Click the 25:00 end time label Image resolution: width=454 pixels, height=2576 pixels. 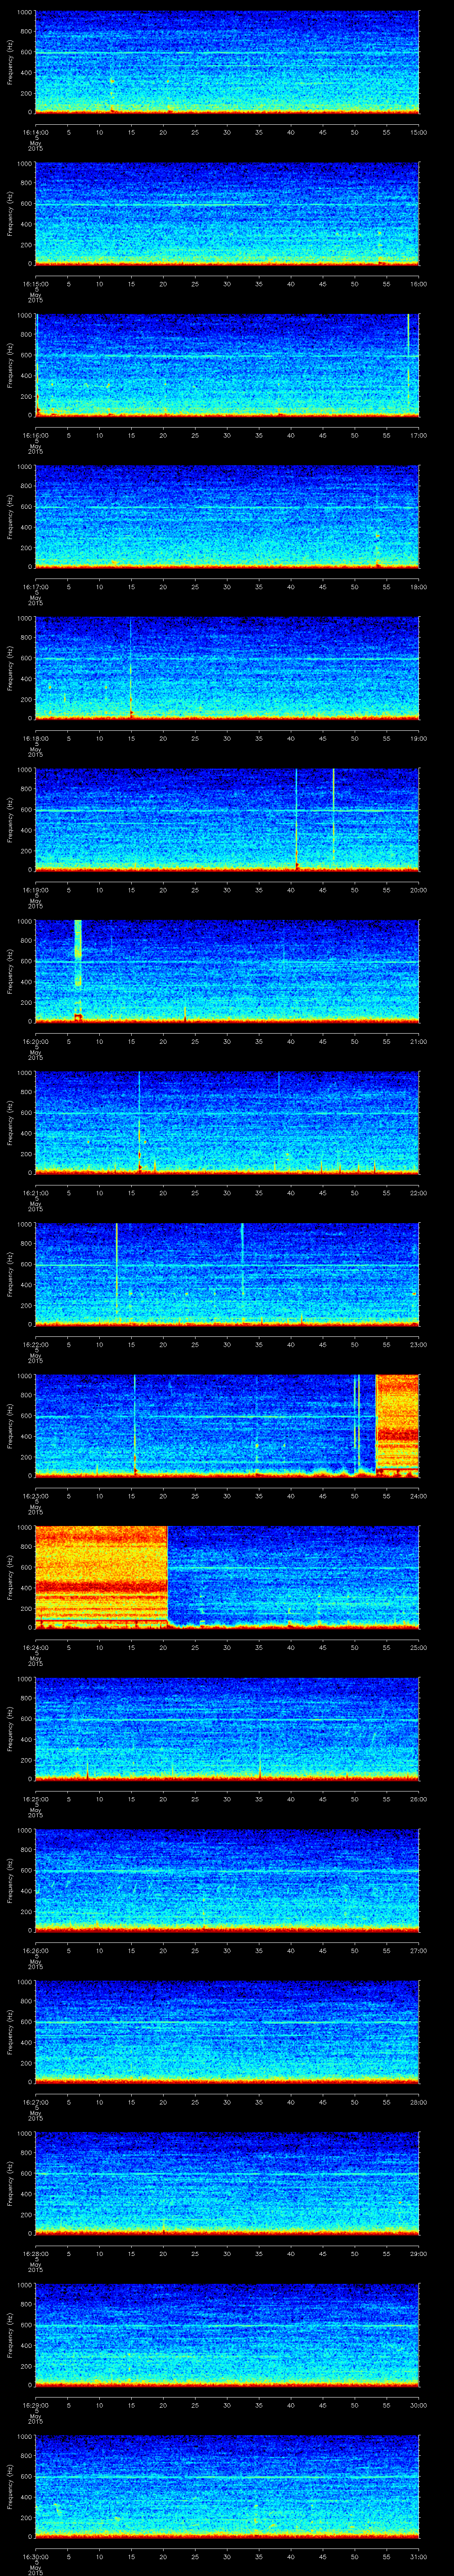pyautogui.click(x=418, y=1647)
